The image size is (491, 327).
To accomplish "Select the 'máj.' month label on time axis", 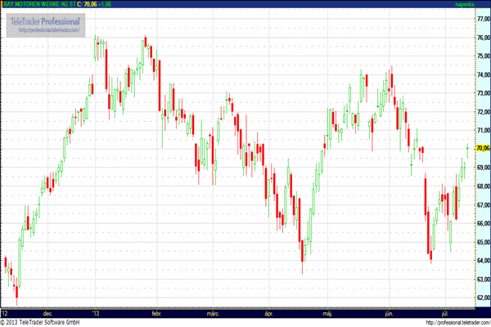I will tap(328, 313).
